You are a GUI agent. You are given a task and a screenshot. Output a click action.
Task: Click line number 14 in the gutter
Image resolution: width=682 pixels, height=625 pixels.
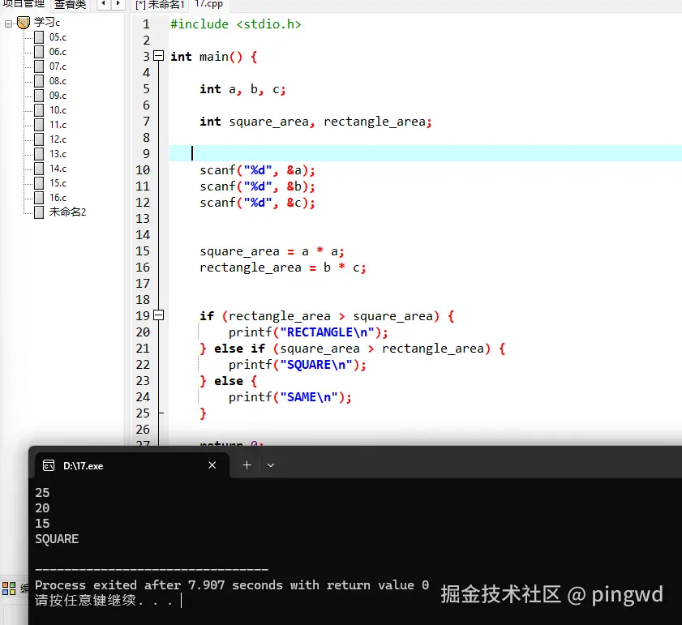click(x=143, y=235)
